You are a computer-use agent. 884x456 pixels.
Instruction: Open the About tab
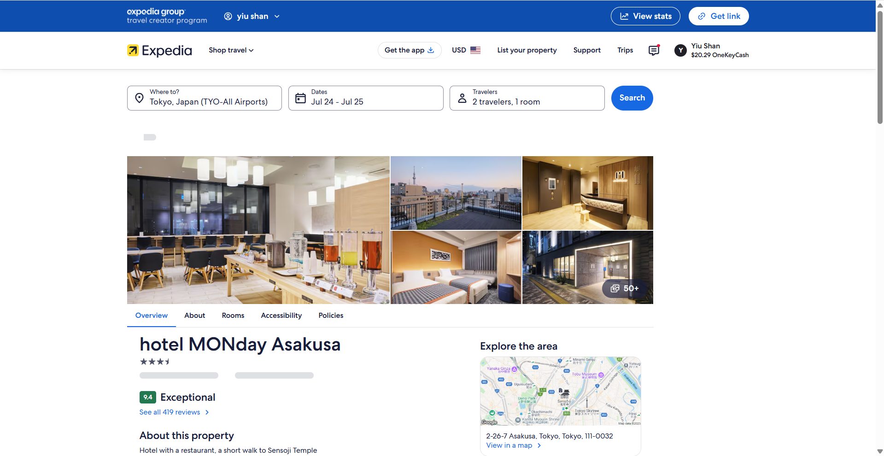[x=194, y=316]
